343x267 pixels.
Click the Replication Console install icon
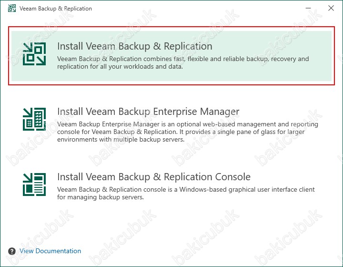pos(34,185)
